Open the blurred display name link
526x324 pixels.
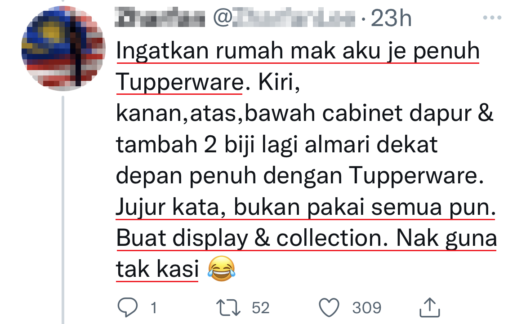[160, 18]
